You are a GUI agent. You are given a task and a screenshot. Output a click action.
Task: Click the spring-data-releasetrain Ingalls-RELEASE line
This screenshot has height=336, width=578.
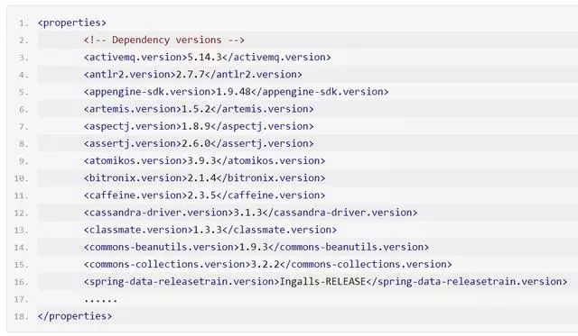[x=325, y=282]
